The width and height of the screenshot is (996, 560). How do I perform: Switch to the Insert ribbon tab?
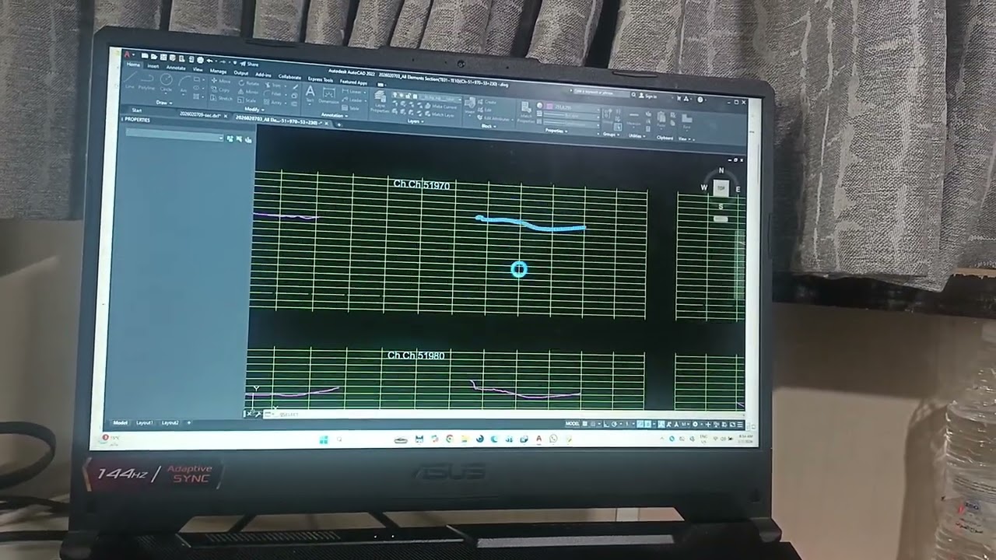(153, 66)
